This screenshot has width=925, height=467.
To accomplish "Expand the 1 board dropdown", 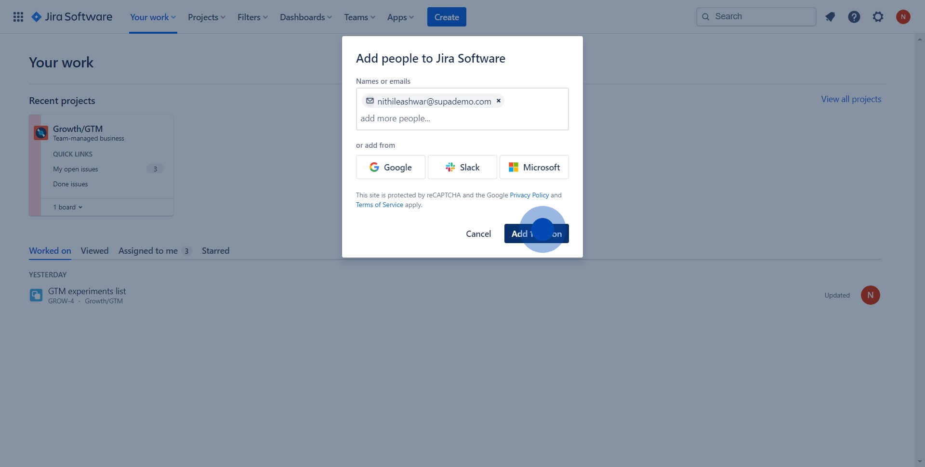I will (x=68, y=207).
